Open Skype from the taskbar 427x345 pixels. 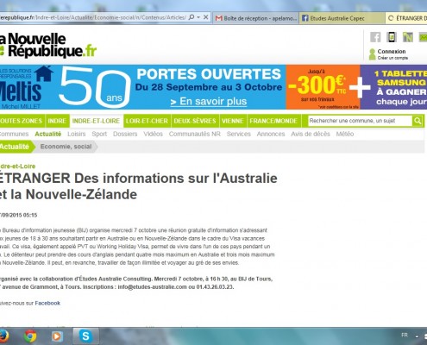(85, 336)
